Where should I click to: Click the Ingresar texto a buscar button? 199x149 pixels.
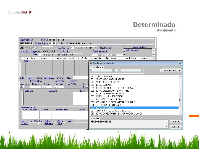171,70
